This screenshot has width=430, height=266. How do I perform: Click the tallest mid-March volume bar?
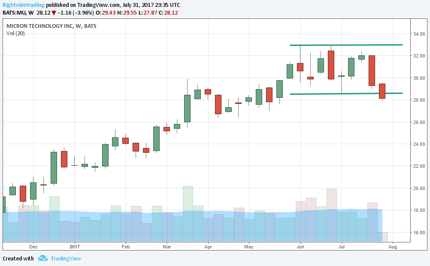(188, 214)
